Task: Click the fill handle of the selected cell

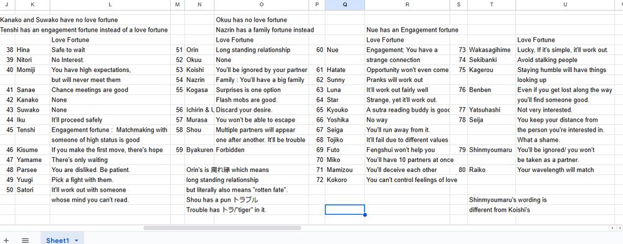Action: pos(364,215)
